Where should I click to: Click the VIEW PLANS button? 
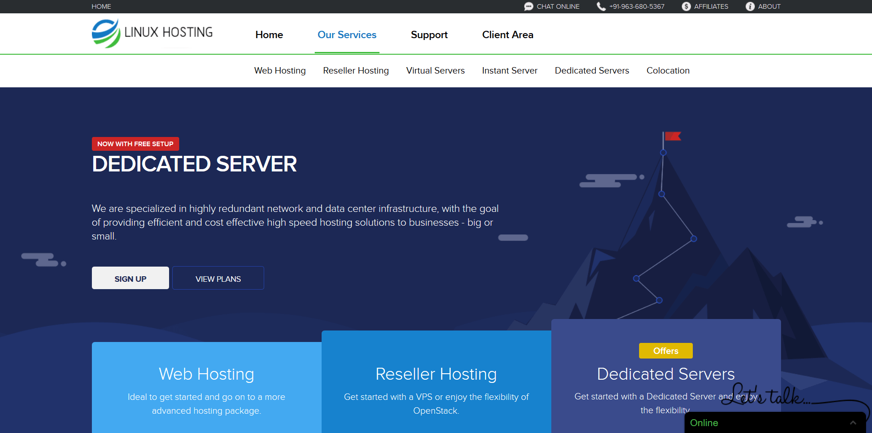[218, 278]
